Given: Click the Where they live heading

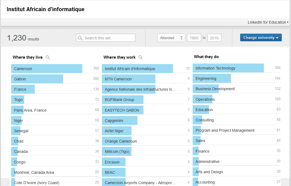Looking at the screenshot, I should click(x=28, y=57).
